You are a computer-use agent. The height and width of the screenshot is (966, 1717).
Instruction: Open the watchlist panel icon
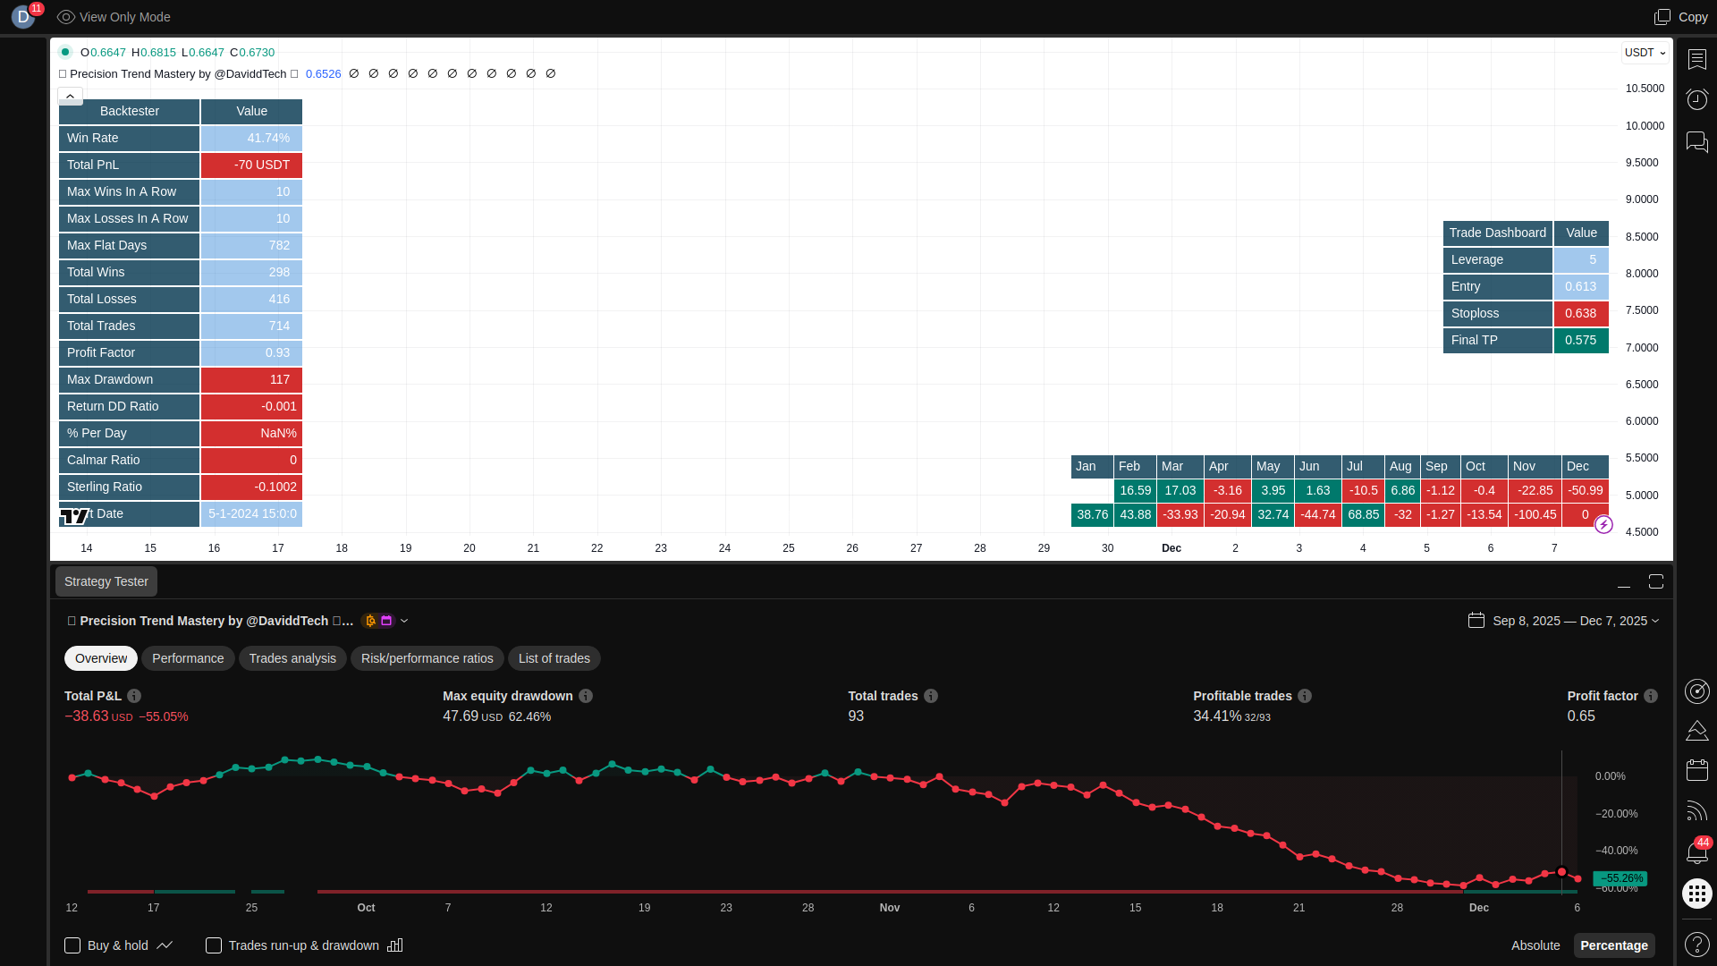pos(1696,59)
